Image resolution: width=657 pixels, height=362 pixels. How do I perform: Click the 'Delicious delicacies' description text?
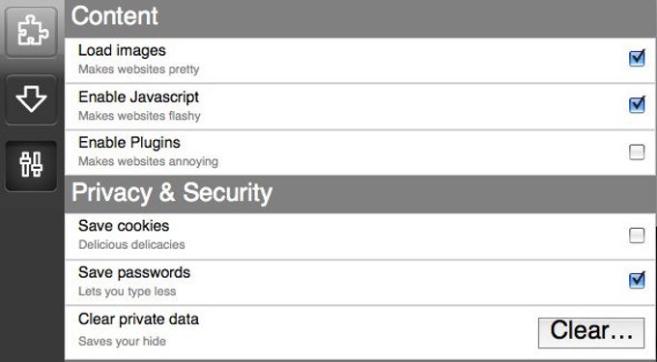[x=131, y=244]
